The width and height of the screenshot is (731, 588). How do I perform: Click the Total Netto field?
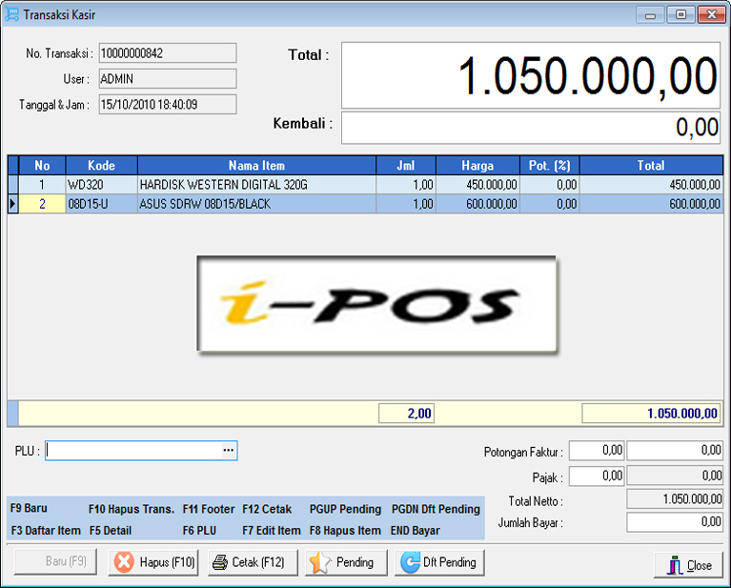(675, 499)
